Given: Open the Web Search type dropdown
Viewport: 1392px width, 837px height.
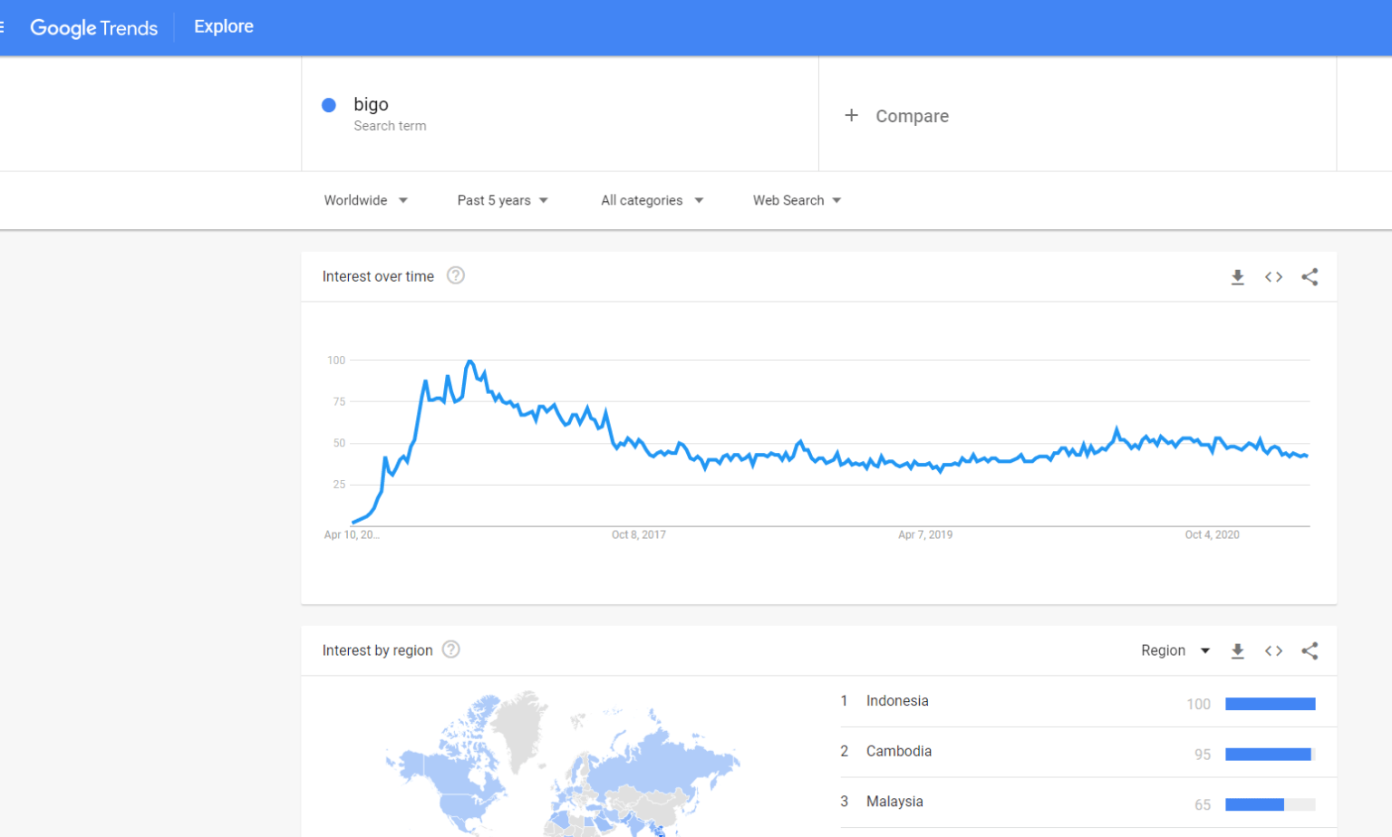Looking at the screenshot, I should pos(797,200).
